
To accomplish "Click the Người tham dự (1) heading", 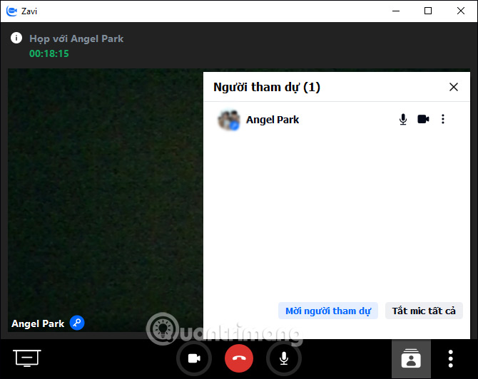I will tap(267, 88).
